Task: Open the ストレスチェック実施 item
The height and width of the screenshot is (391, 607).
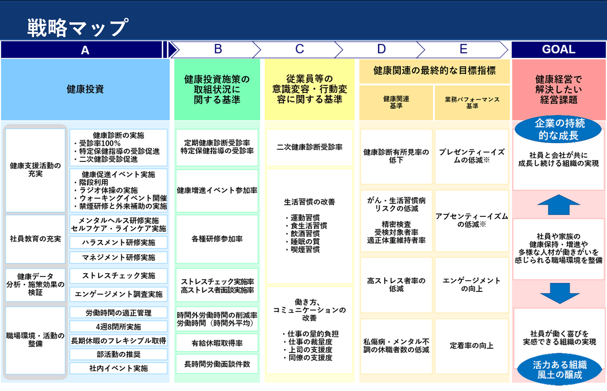Action: tap(119, 276)
